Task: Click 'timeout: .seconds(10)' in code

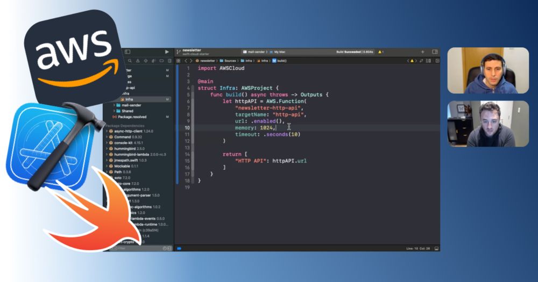Action: 267,134
